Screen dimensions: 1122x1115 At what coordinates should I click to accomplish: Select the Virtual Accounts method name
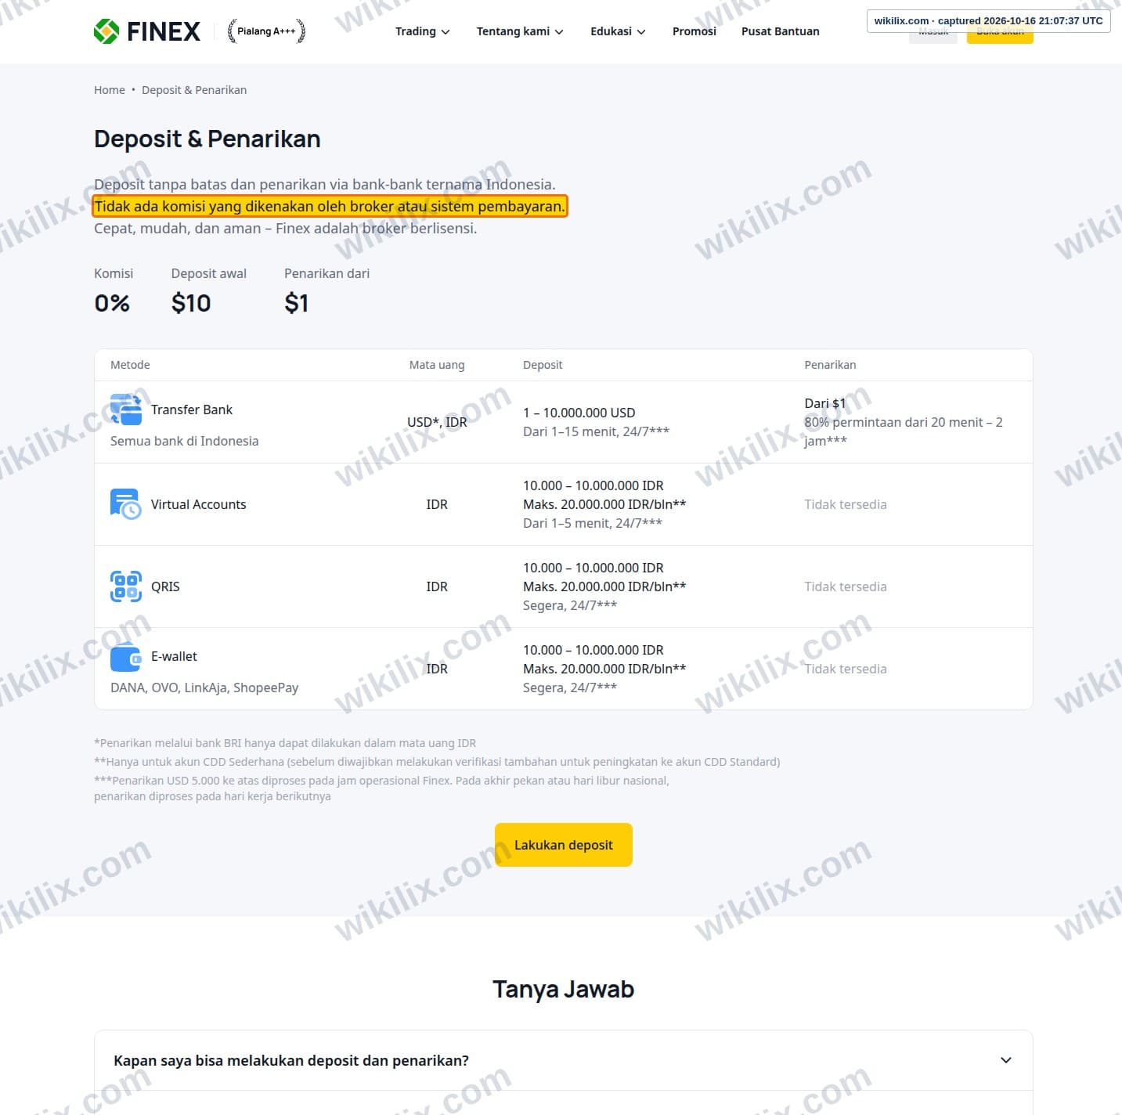(199, 504)
